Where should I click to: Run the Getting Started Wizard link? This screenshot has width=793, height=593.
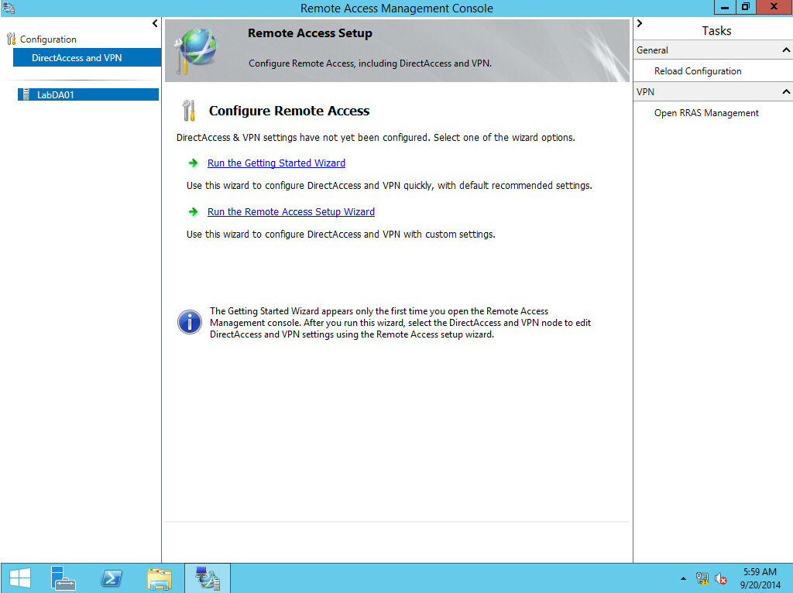click(x=276, y=163)
